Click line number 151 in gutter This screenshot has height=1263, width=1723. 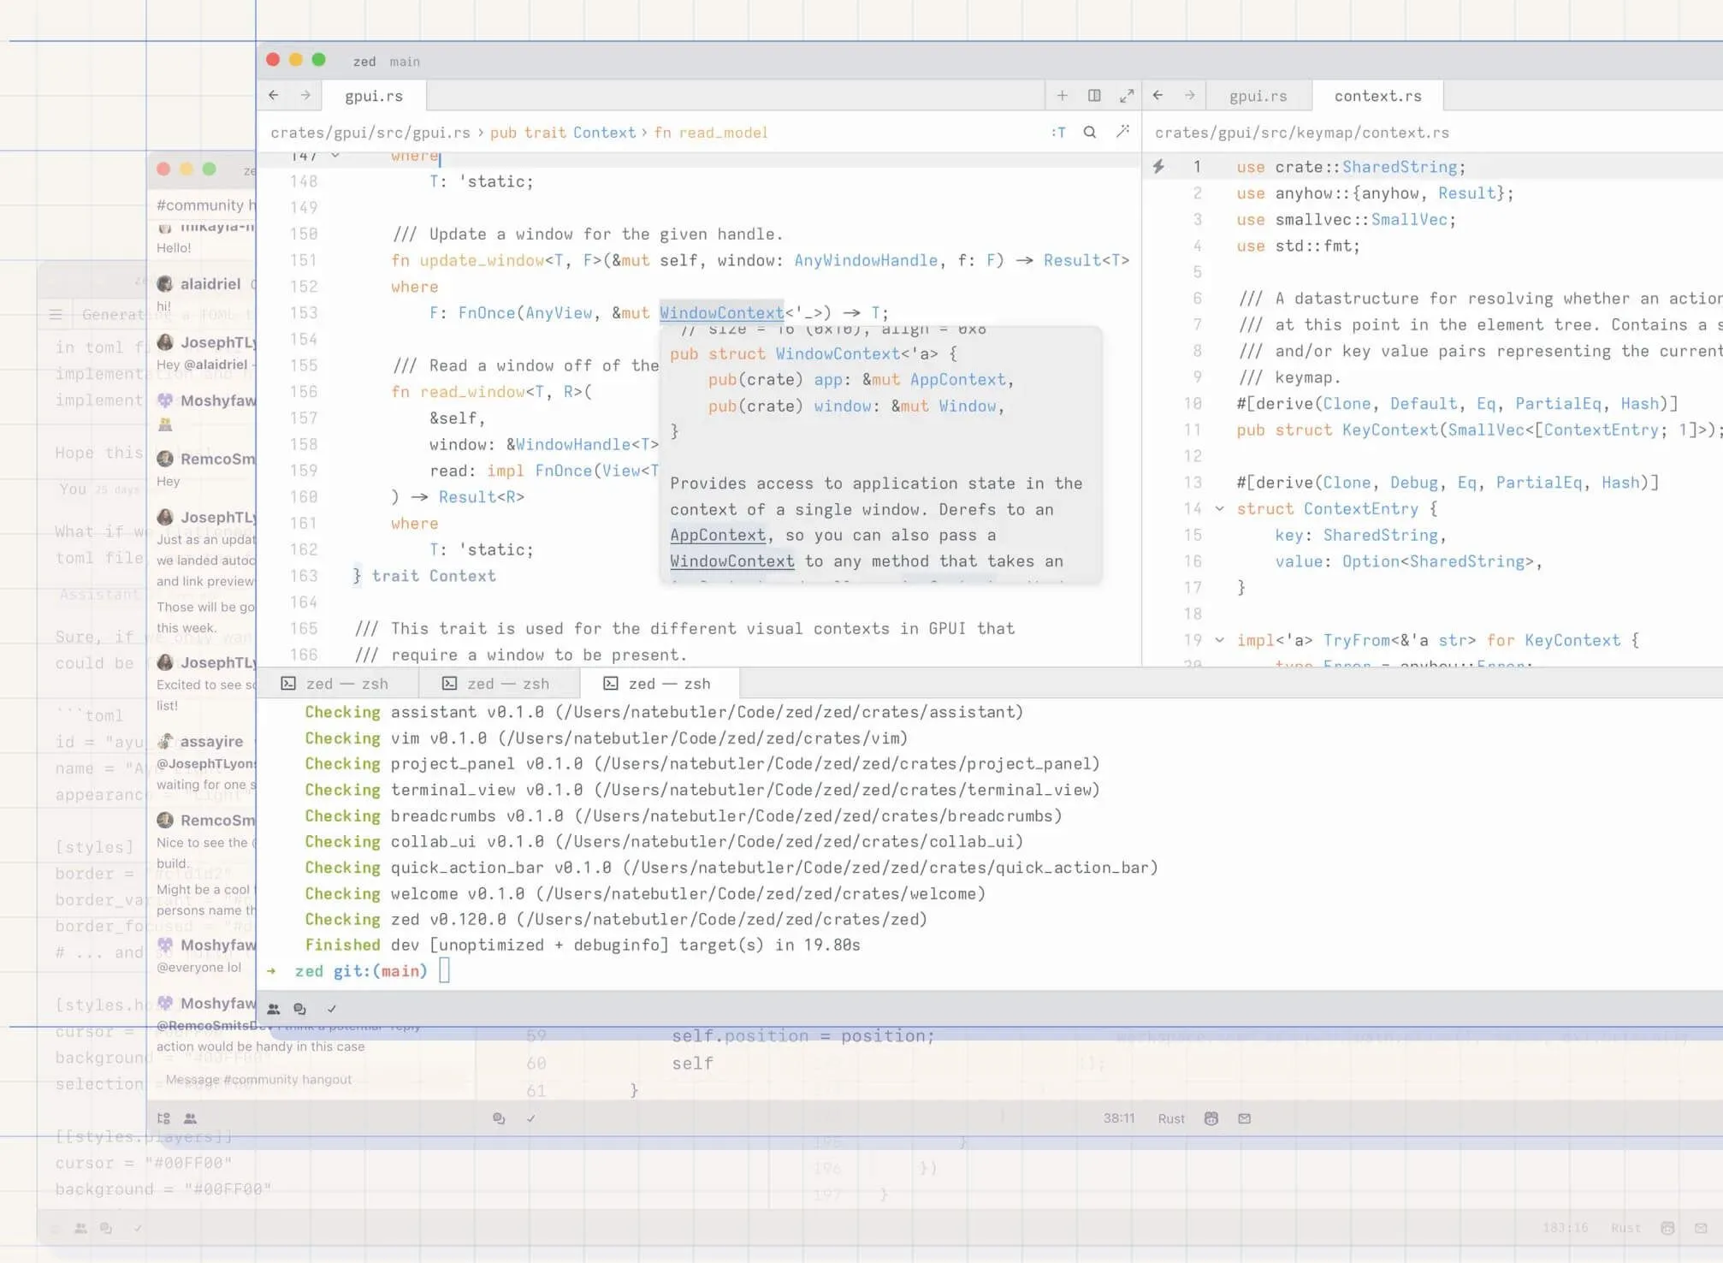(304, 260)
